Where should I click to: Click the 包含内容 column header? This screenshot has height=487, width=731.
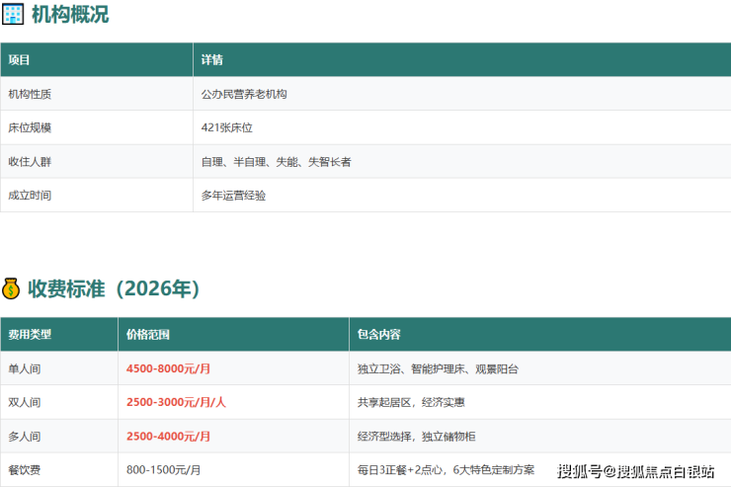[x=378, y=334]
